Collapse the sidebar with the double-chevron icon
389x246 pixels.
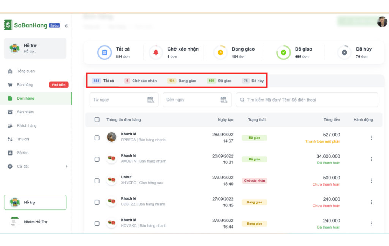point(66,26)
